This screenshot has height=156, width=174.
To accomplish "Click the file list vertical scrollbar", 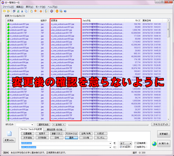I will click(168, 70).
